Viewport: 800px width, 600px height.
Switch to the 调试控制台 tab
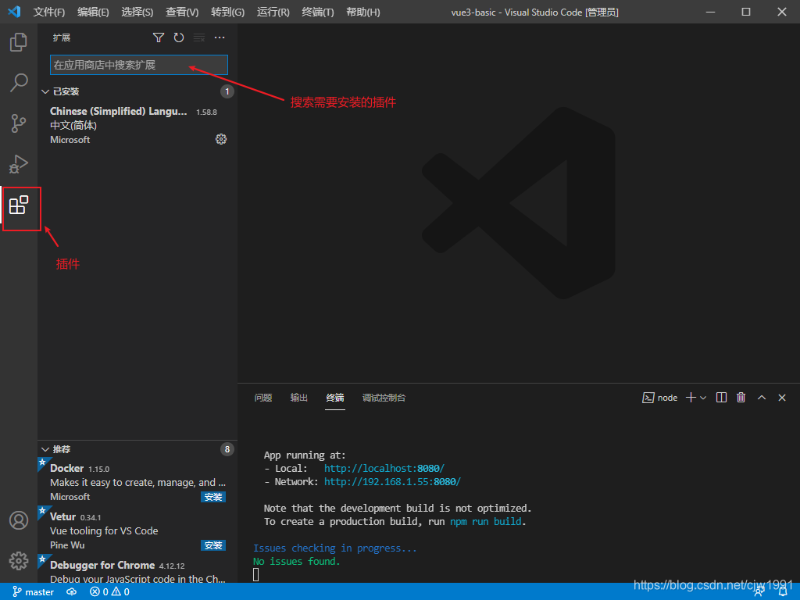384,398
